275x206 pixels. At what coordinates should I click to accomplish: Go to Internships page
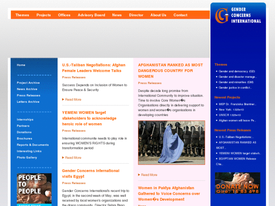pos(25,119)
